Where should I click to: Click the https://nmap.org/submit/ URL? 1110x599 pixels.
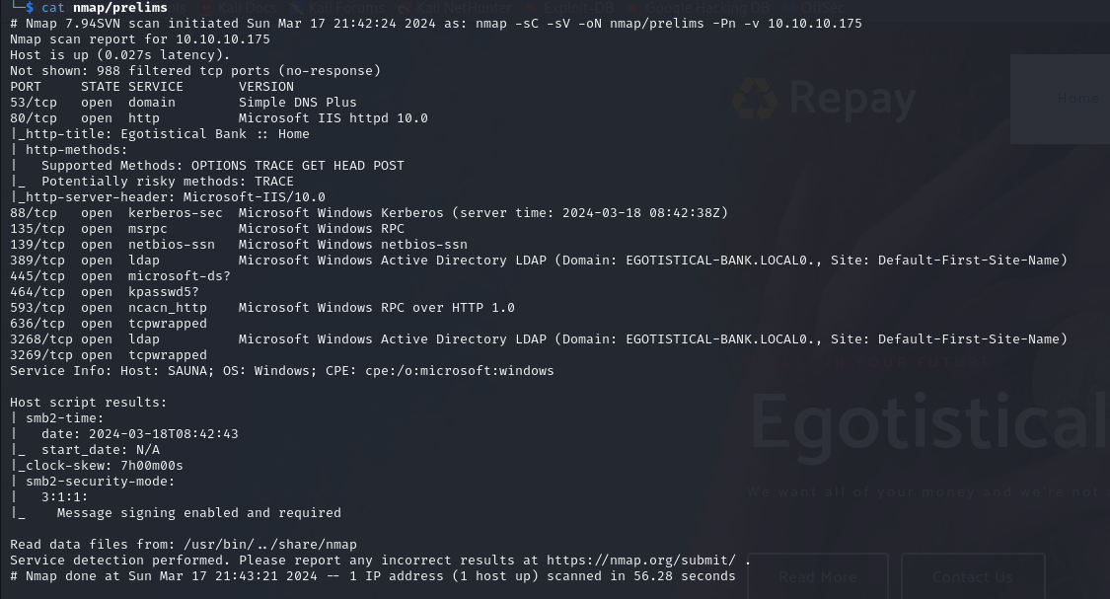point(640,561)
